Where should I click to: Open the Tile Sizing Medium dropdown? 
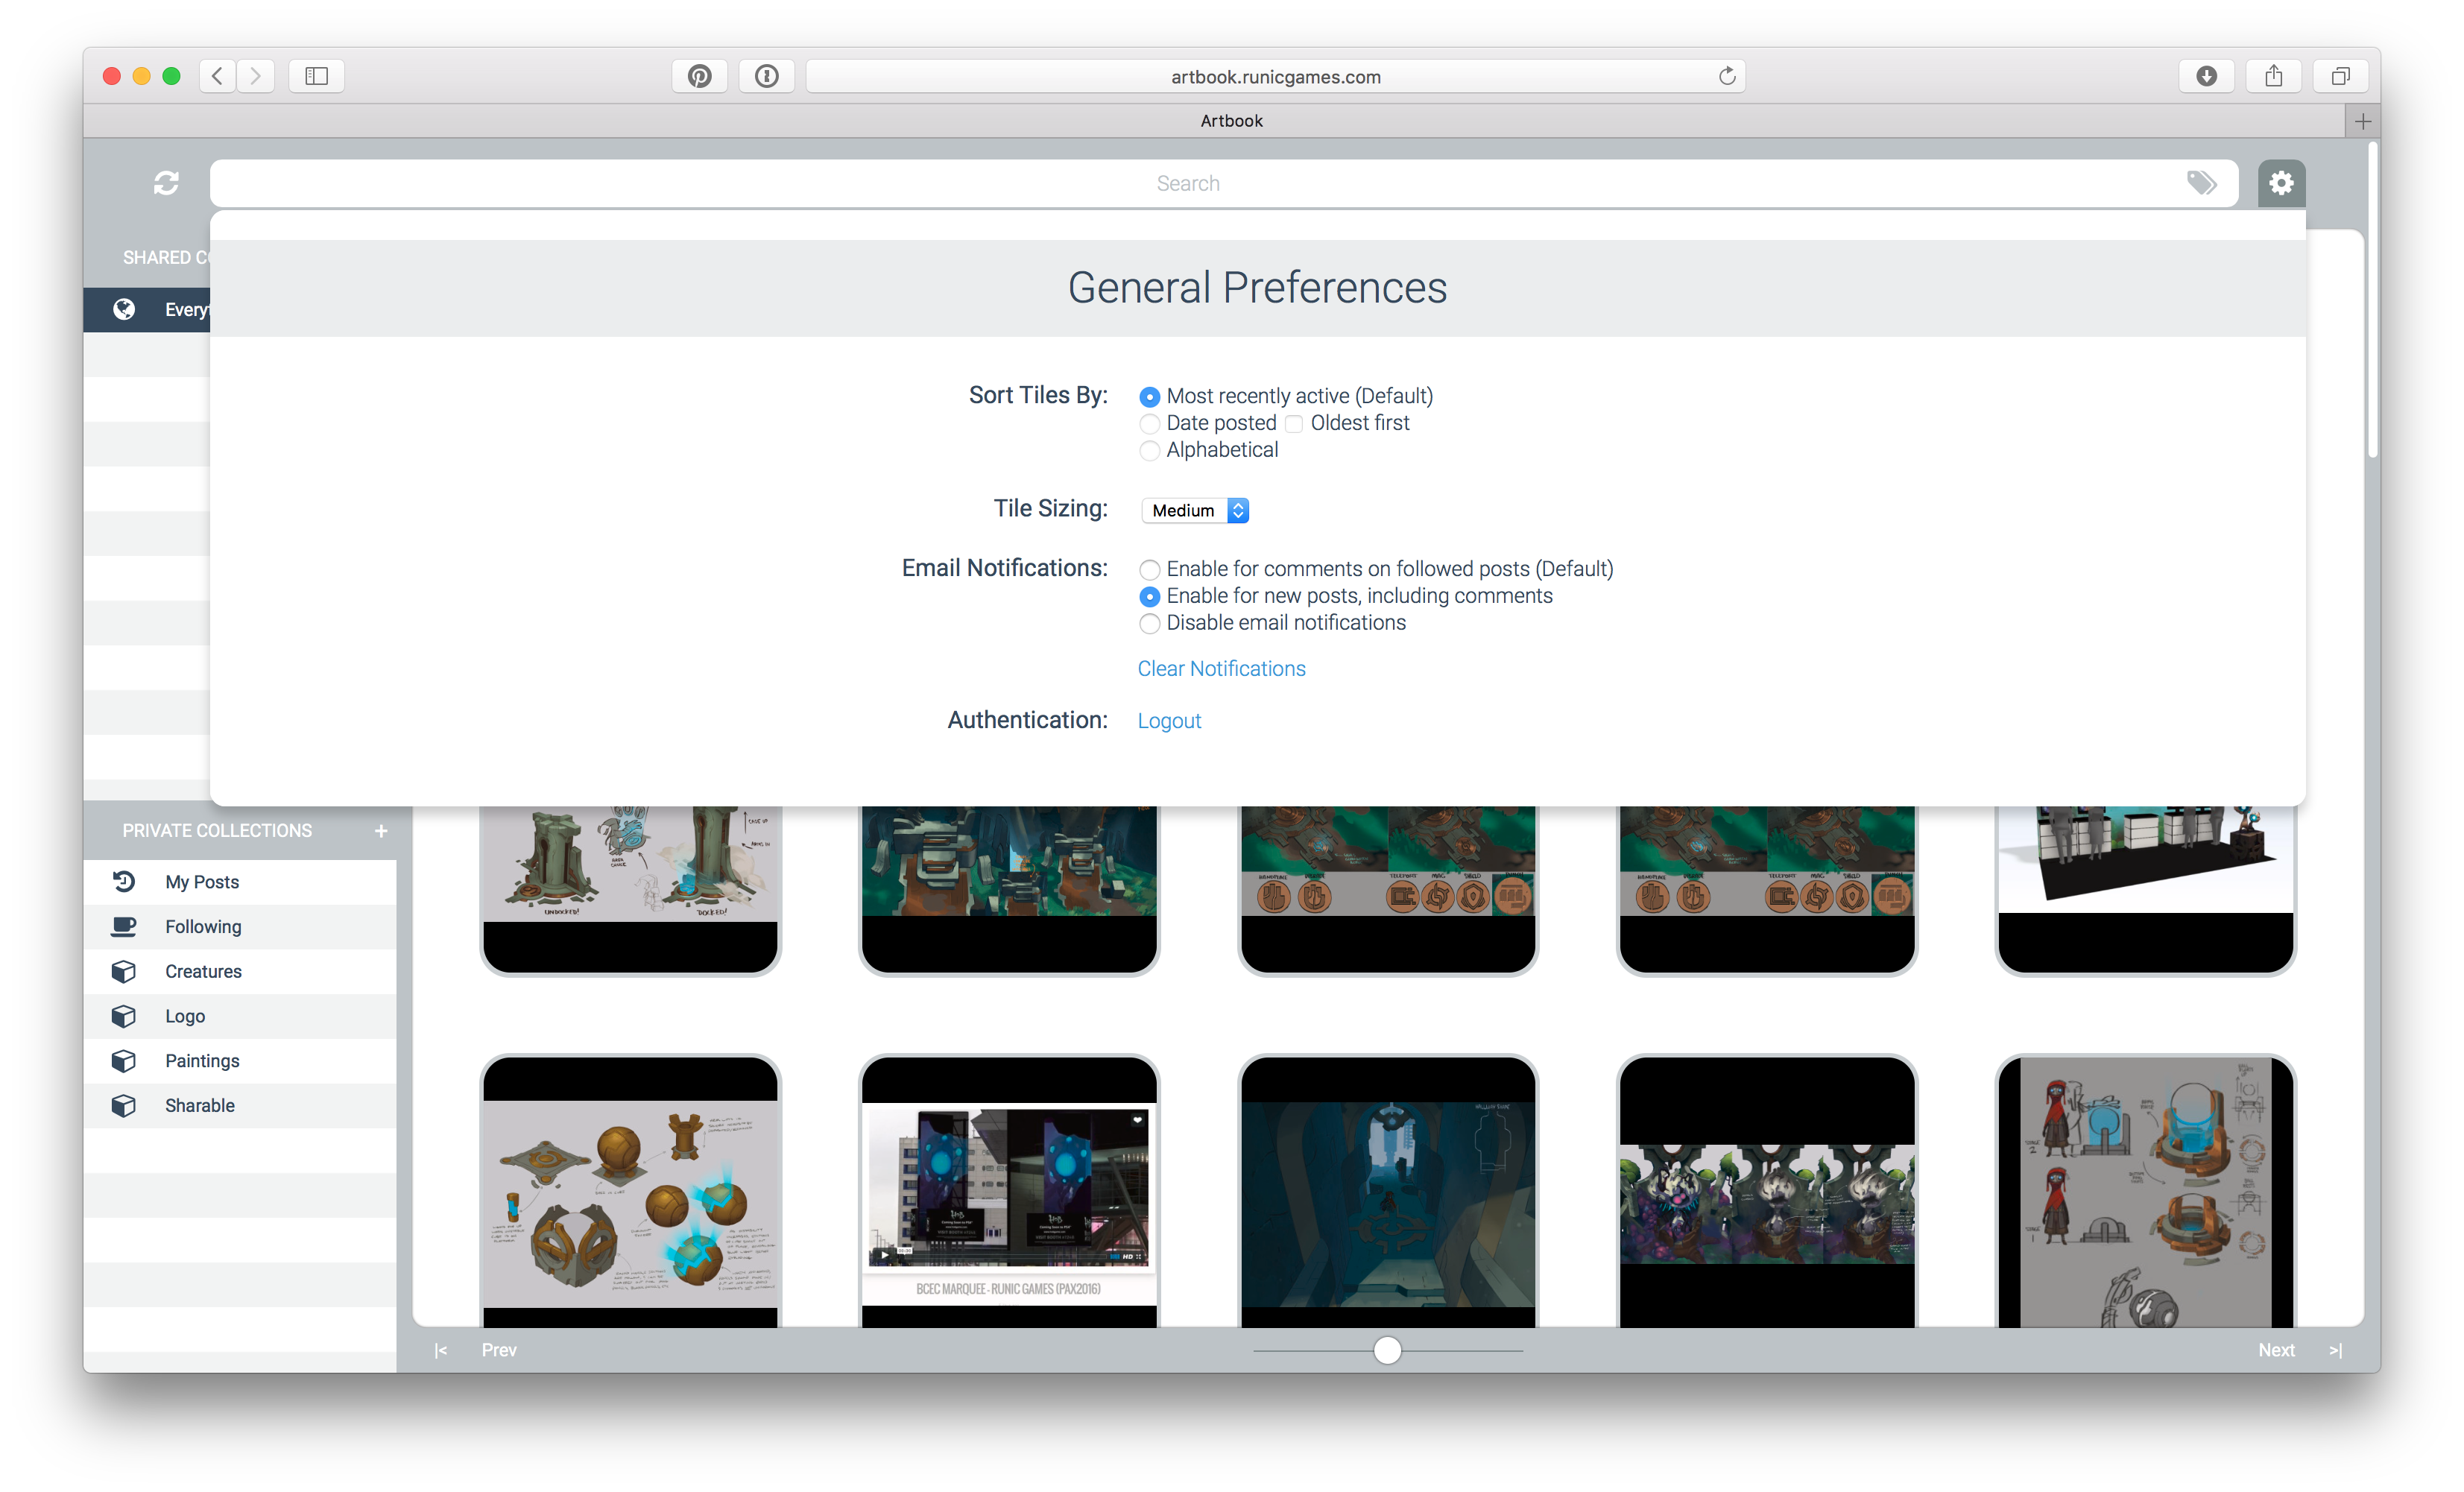(1195, 511)
